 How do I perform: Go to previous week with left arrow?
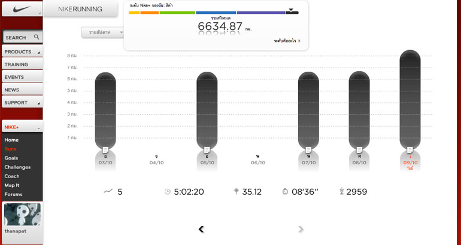(x=201, y=229)
